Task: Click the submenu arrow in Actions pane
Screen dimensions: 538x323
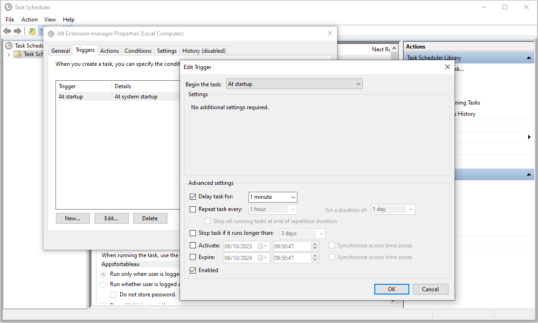Action: 529,137
